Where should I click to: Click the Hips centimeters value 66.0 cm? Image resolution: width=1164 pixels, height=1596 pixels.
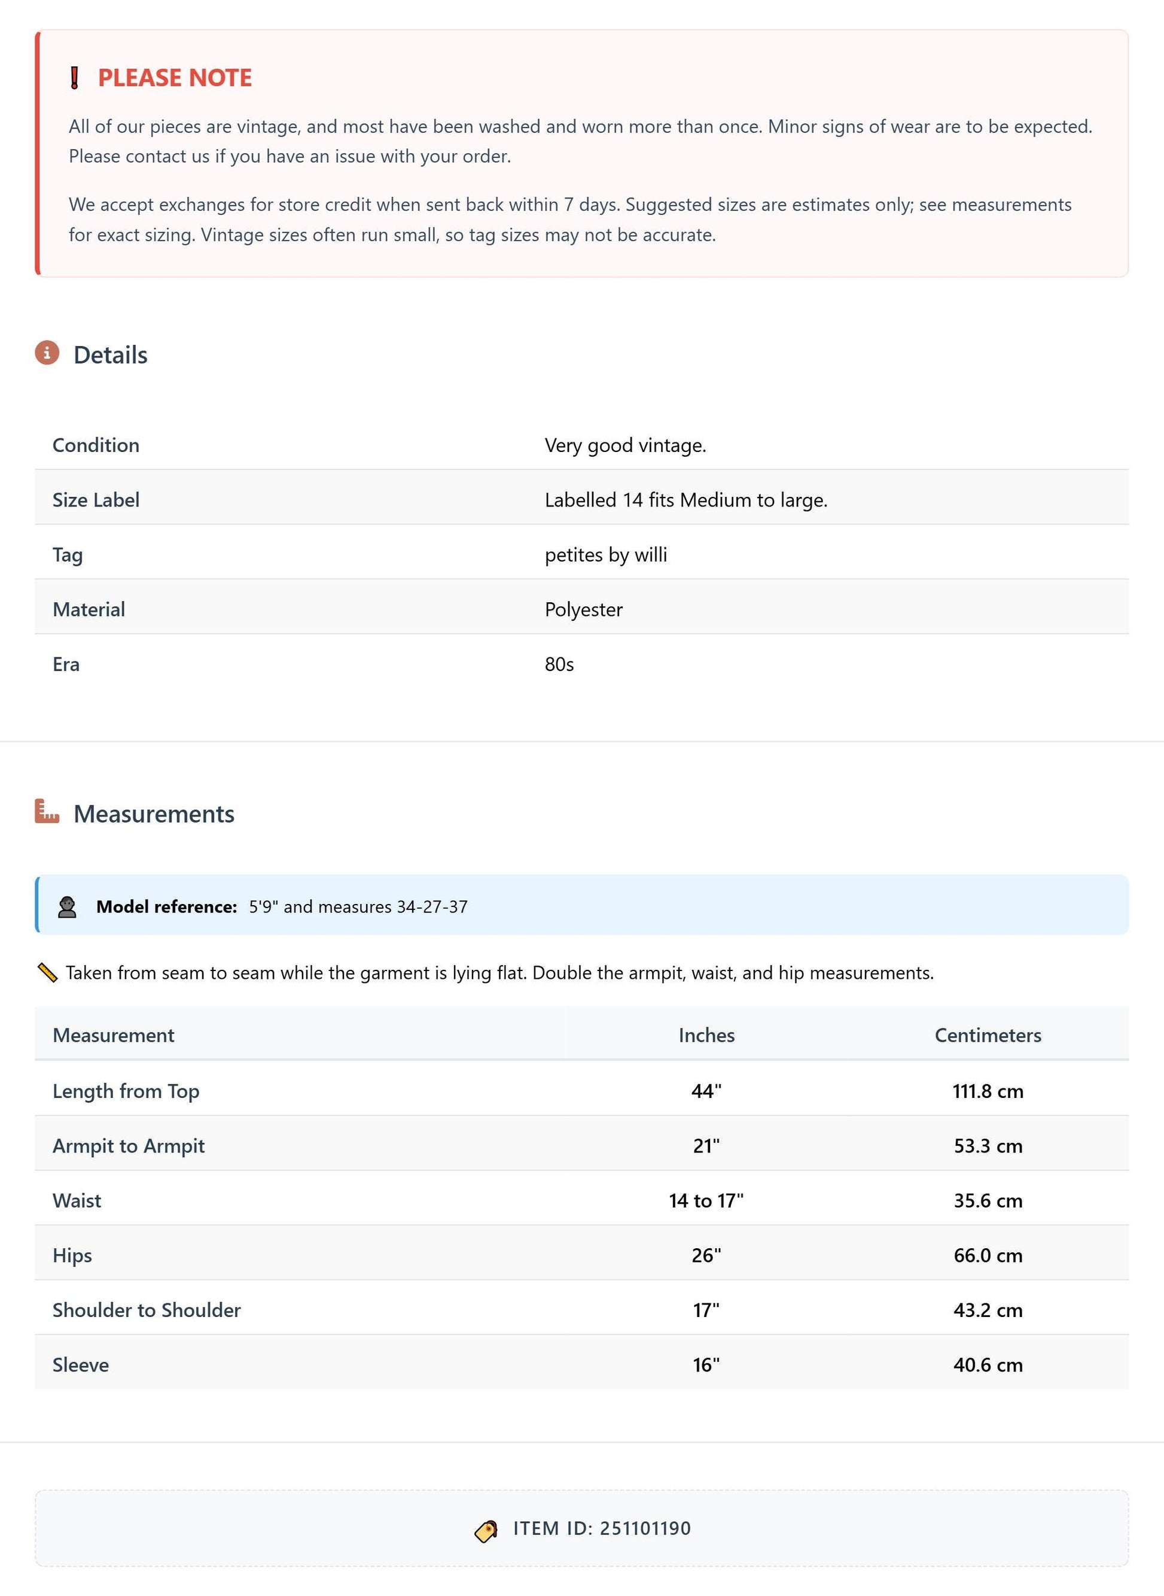(988, 1255)
